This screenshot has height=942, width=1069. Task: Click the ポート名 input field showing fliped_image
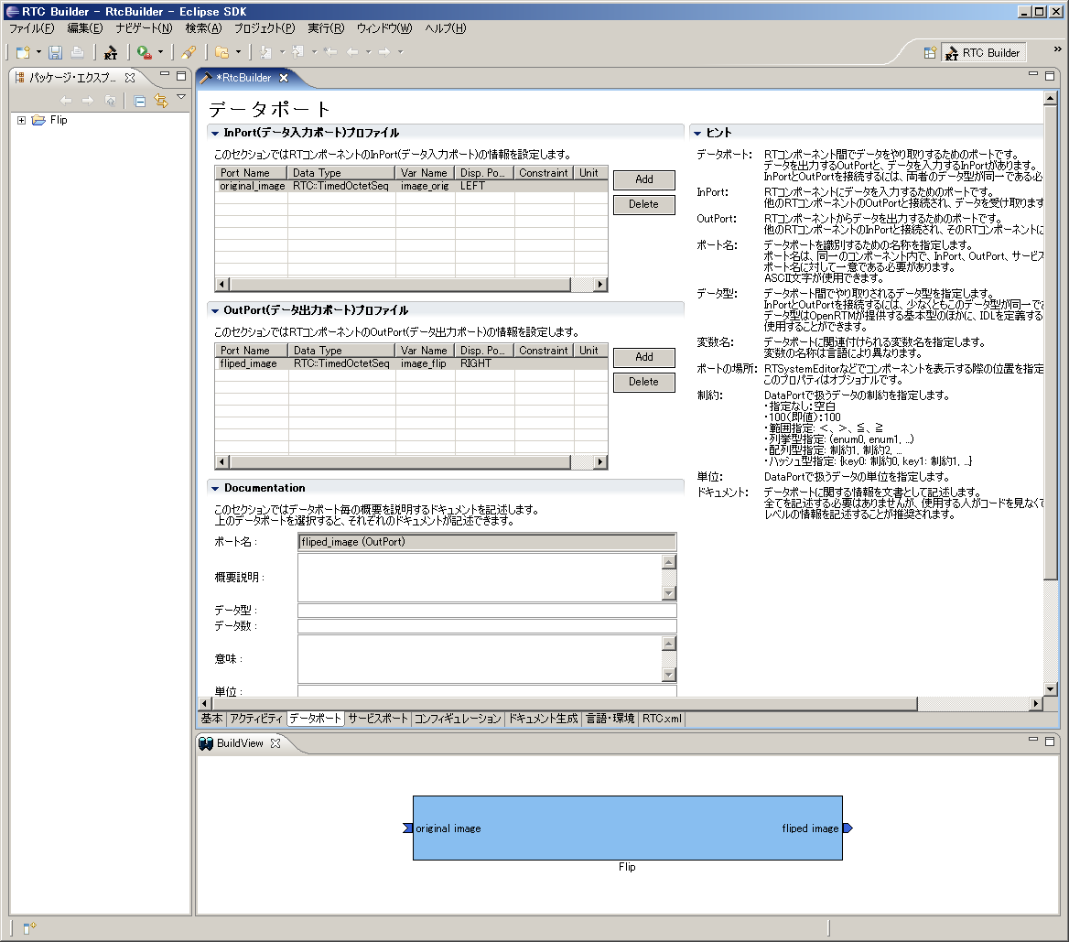[485, 541]
